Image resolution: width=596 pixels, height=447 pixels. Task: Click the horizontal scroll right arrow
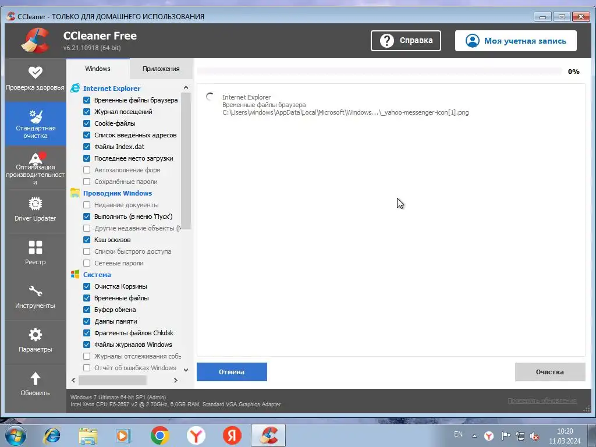click(176, 380)
